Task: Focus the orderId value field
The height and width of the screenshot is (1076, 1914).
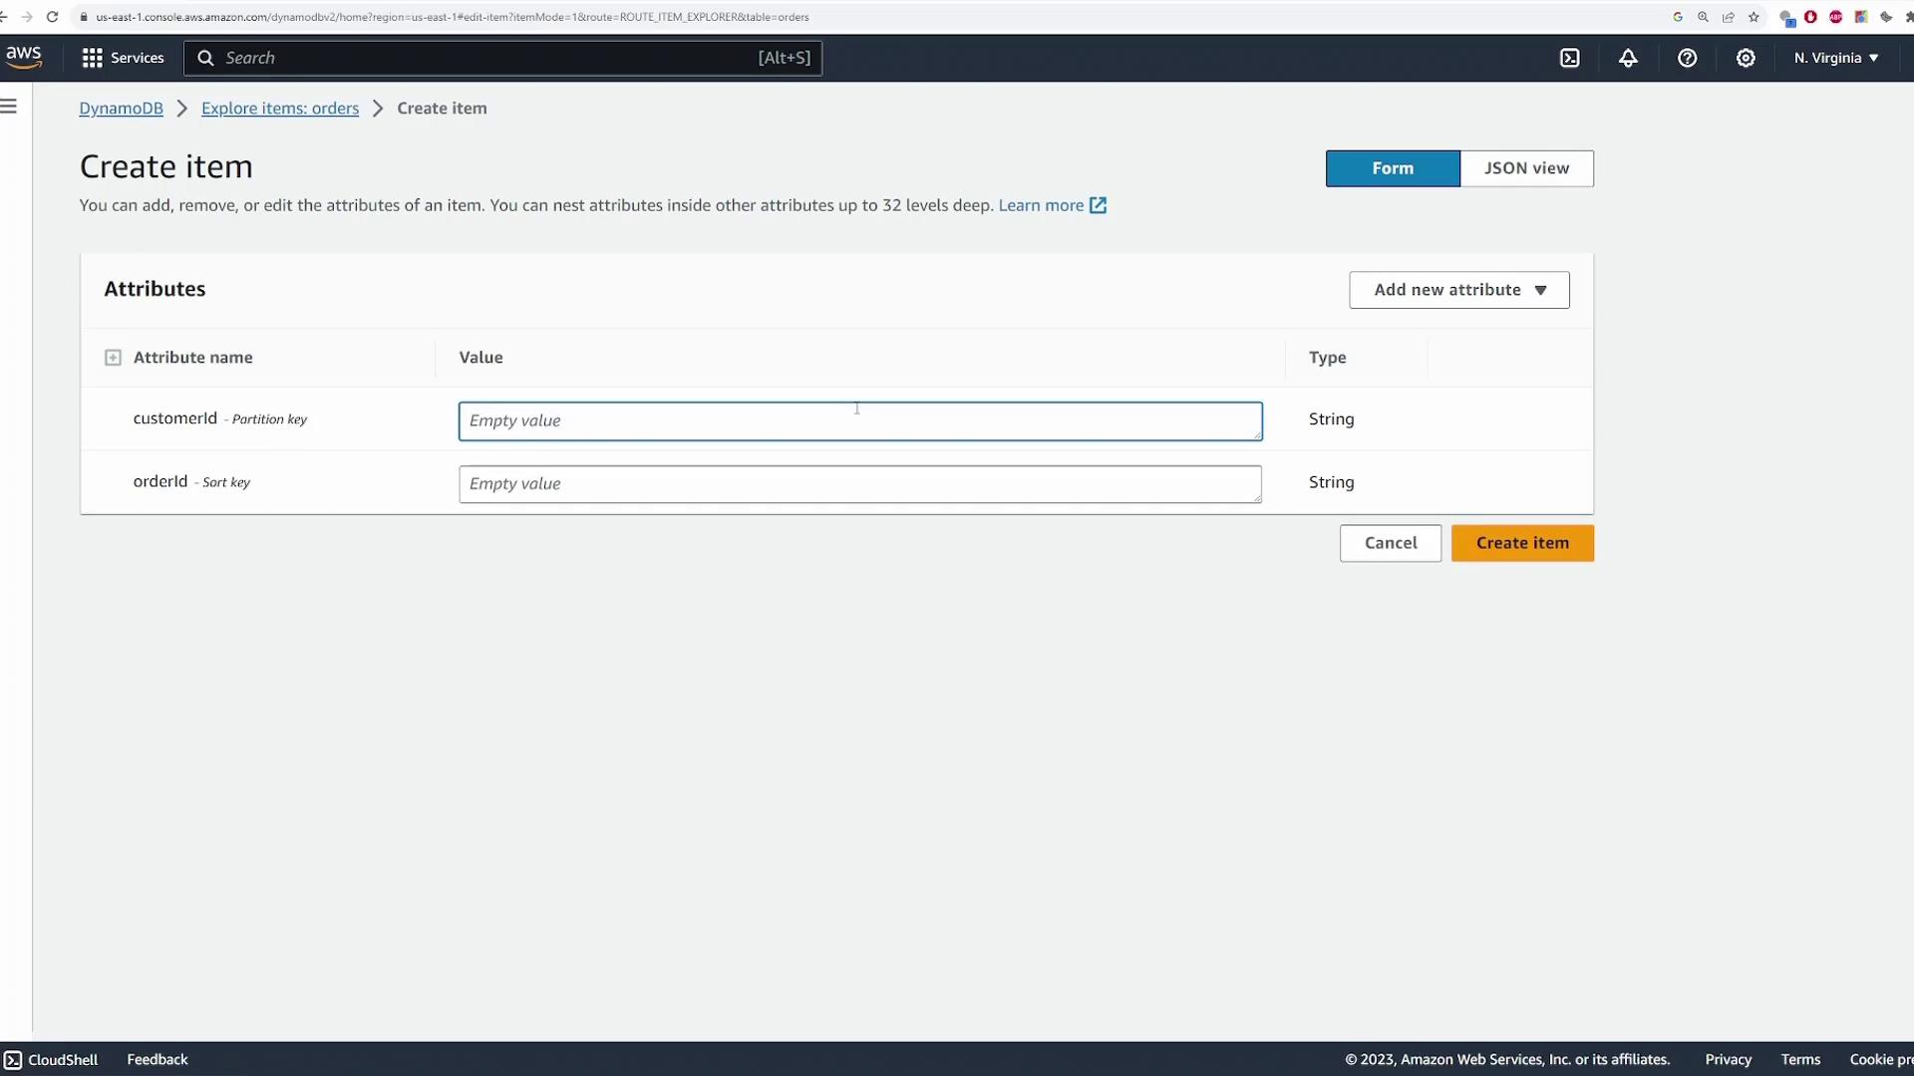Action: [x=859, y=484]
